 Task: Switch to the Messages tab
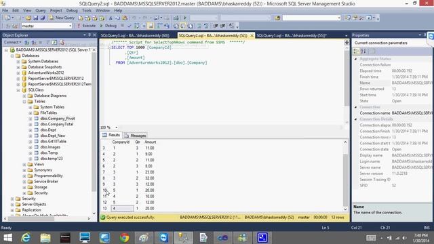136,136
